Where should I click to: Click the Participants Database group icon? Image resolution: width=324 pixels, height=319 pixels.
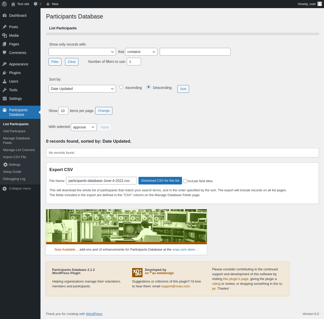click(5, 110)
